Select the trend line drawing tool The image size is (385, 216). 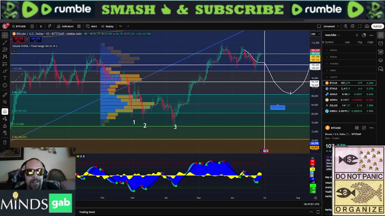[x=5, y=42]
